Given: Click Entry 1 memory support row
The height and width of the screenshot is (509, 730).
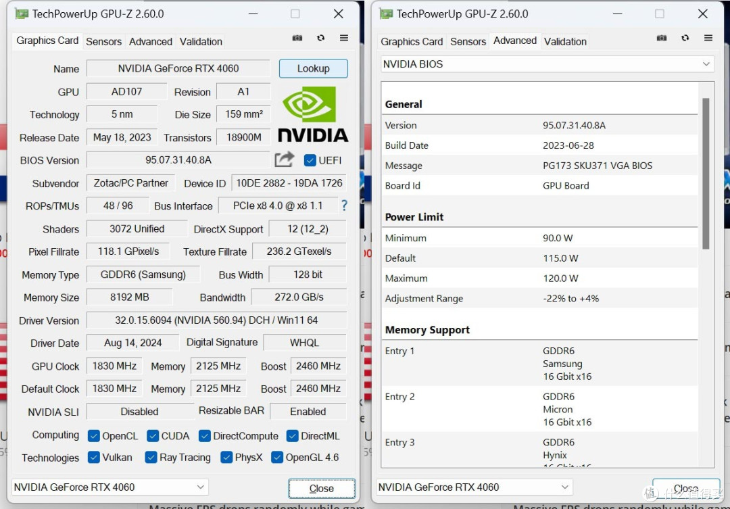Looking at the screenshot, I should click(x=539, y=363).
